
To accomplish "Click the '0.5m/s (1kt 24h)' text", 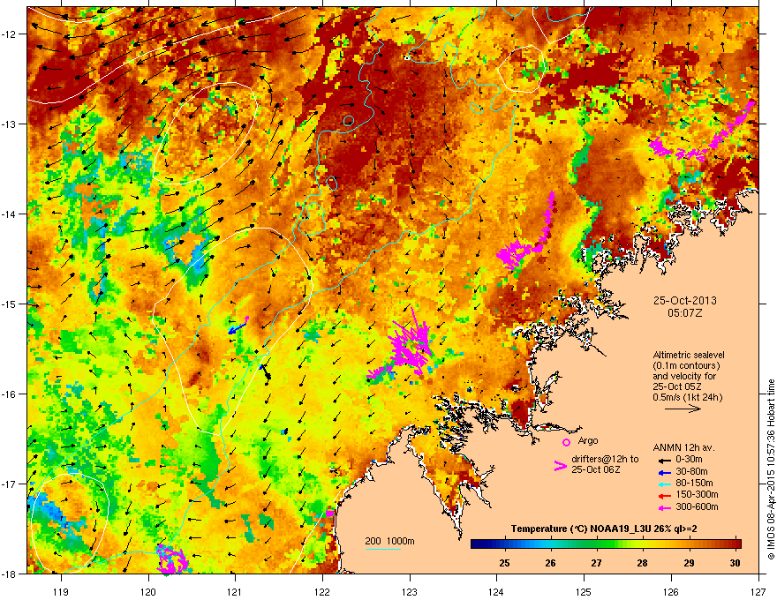I will [687, 398].
